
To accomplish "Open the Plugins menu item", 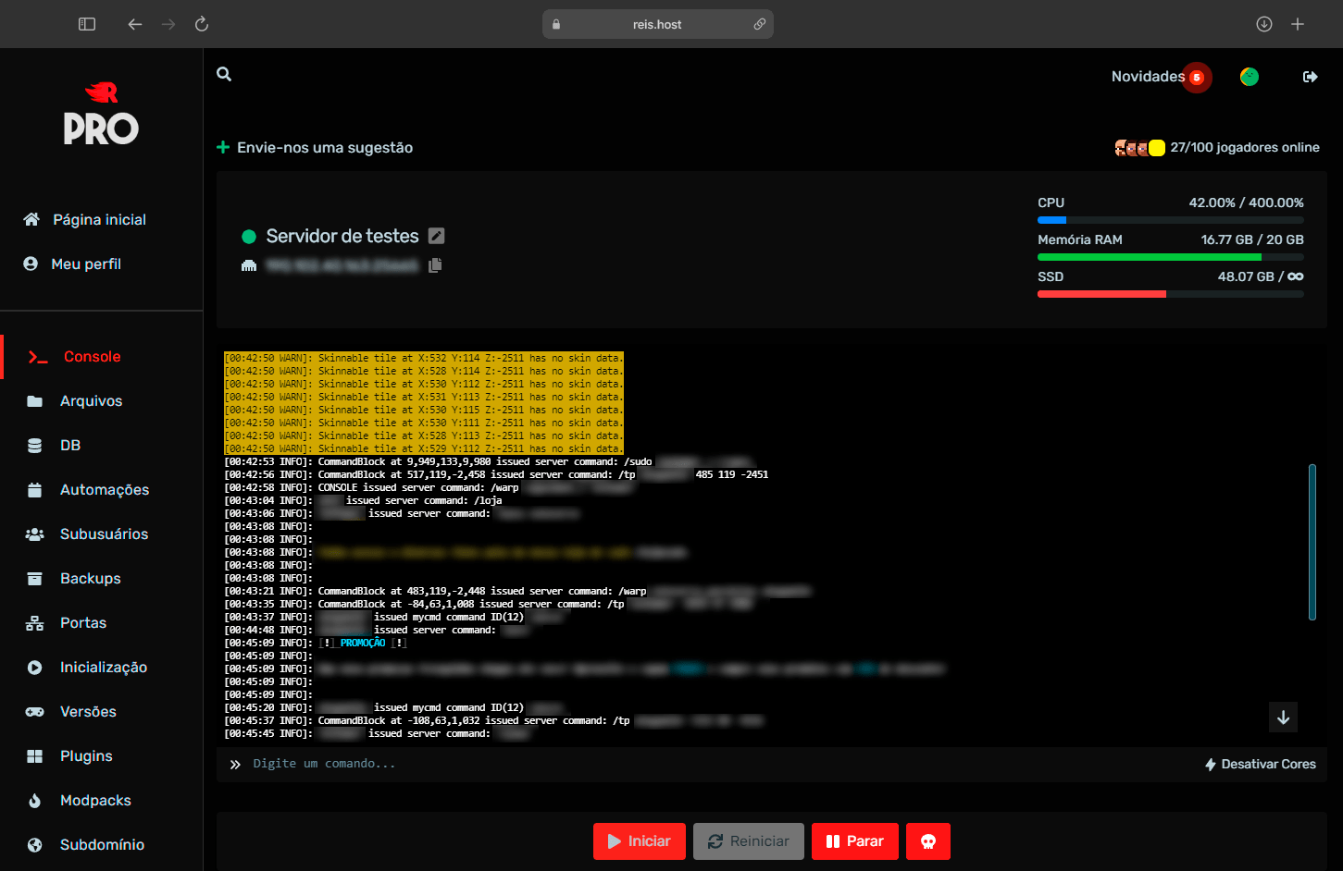I will pyautogui.click(x=86, y=756).
